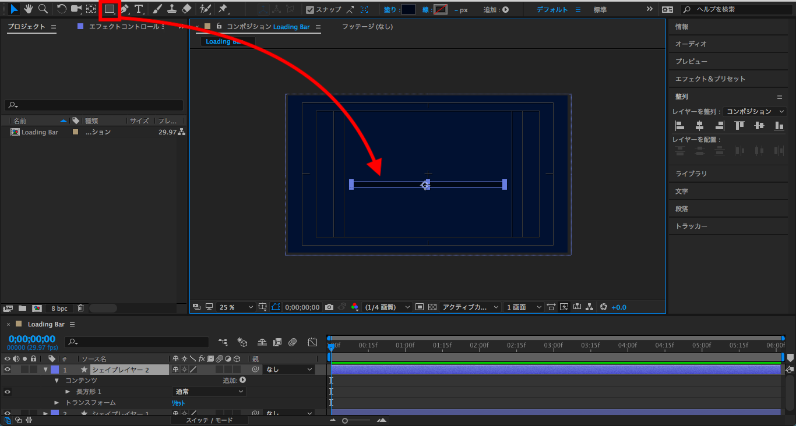The height and width of the screenshot is (426, 796).
Task: Click the trash icon in Project panel
Action: pyautogui.click(x=81, y=308)
